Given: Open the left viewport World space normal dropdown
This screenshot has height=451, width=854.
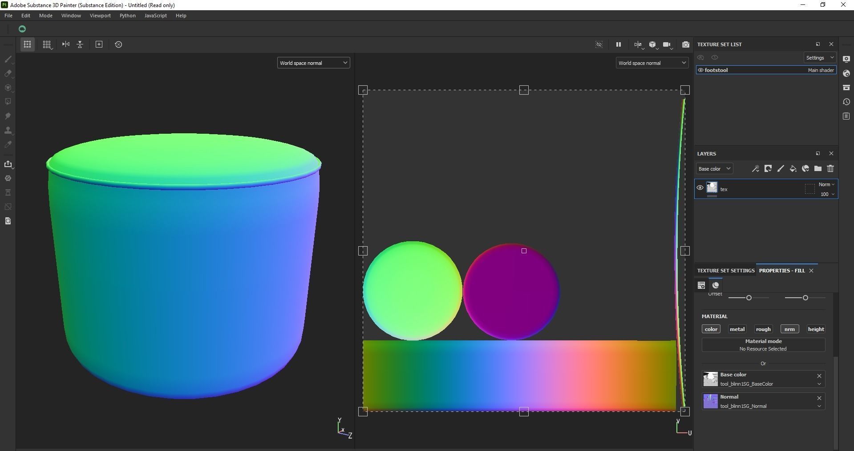Looking at the screenshot, I should click(313, 63).
